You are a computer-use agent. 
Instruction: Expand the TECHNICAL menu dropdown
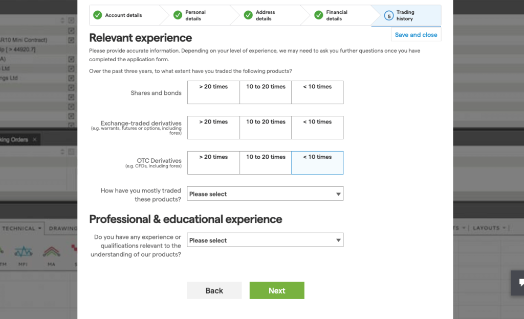tap(21, 229)
